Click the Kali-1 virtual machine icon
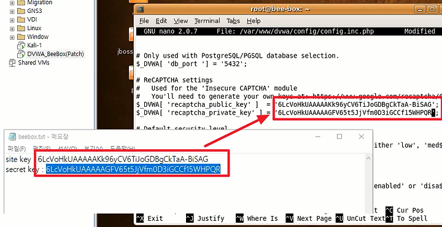Image resolution: width=442 pixels, height=227 pixels. 21,45
